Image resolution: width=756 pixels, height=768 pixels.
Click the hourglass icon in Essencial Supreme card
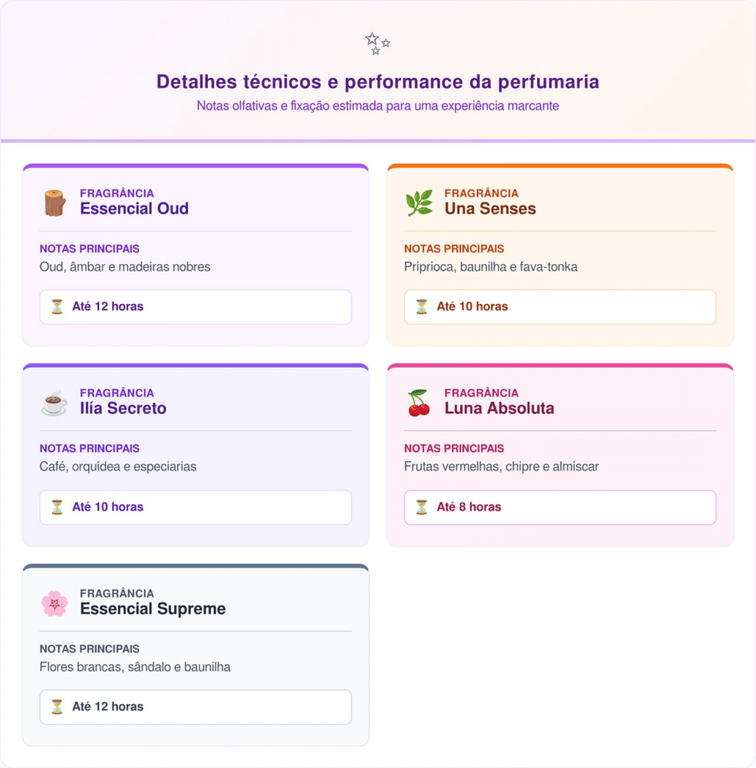pos(57,706)
